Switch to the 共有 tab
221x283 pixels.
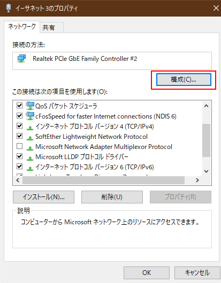(51, 27)
